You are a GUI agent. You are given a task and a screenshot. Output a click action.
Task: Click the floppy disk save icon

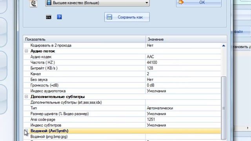coord(109,17)
